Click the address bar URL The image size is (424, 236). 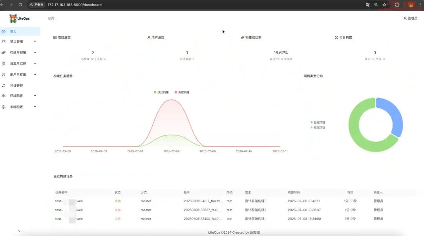point(75,5)
